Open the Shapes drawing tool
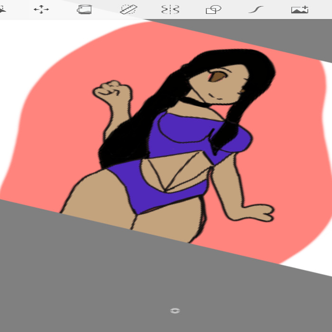332x332 pixels. click(x=213, y=9)
